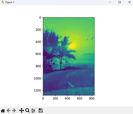Save the figure with floppy icon
The width and height of the screenshot is (133, 114).
point(41,111)
